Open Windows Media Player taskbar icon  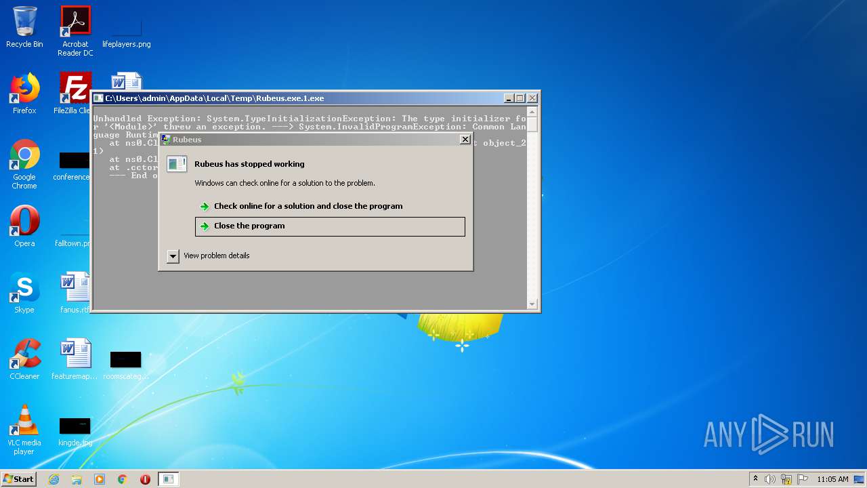point(100,479)
